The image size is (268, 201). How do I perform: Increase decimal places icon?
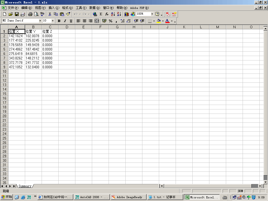(x=122, y=21)
